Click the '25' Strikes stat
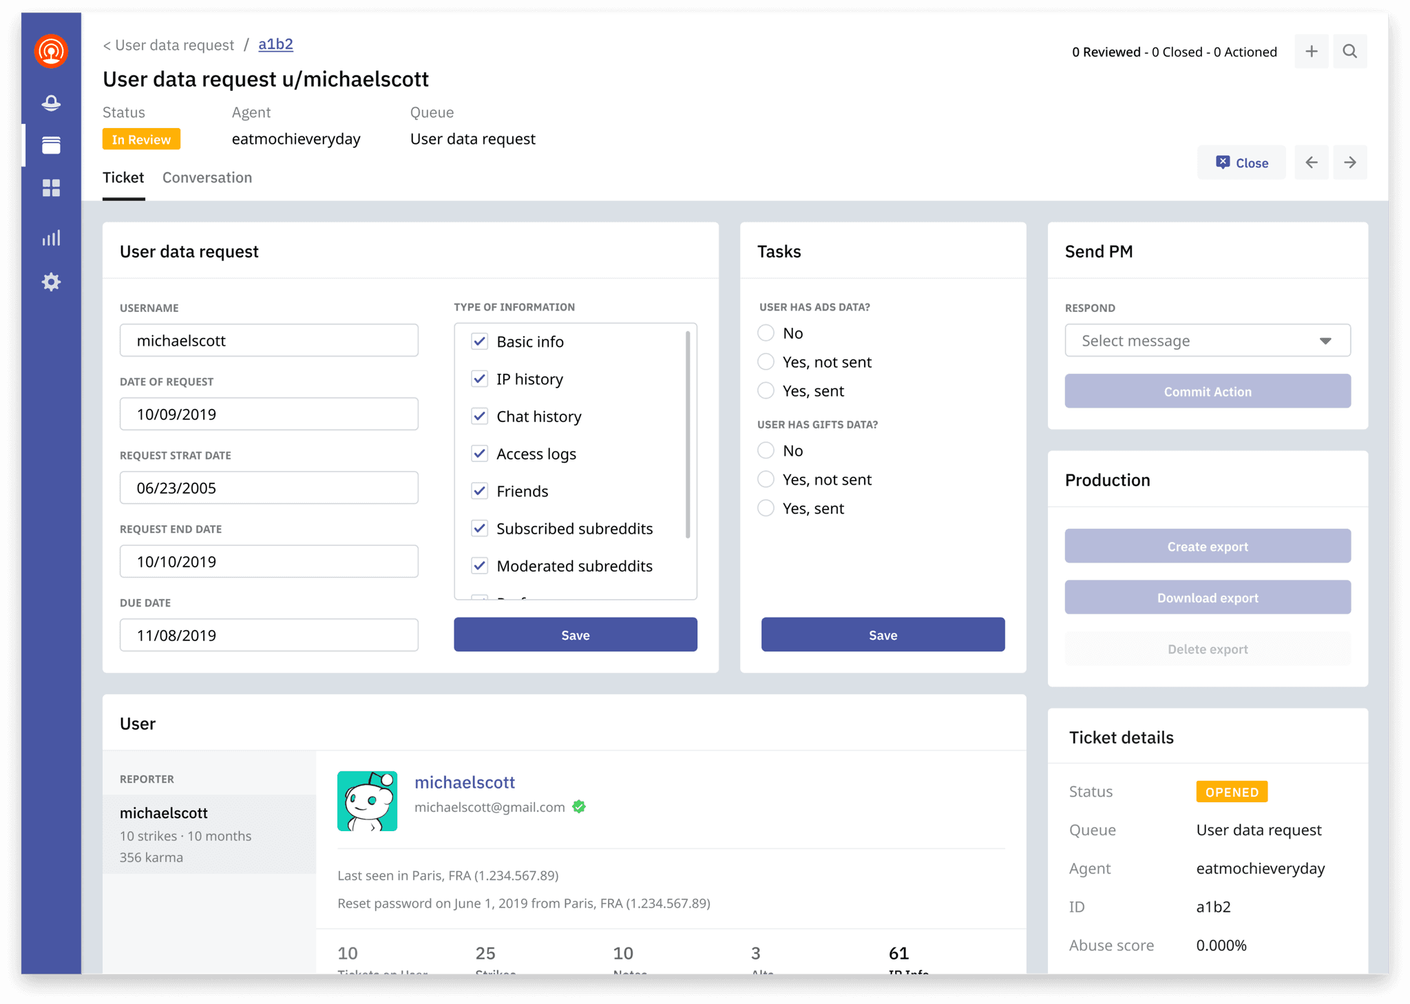Image resolution: width=1410 pixels, height=1004 pixels. click(485, 953)
